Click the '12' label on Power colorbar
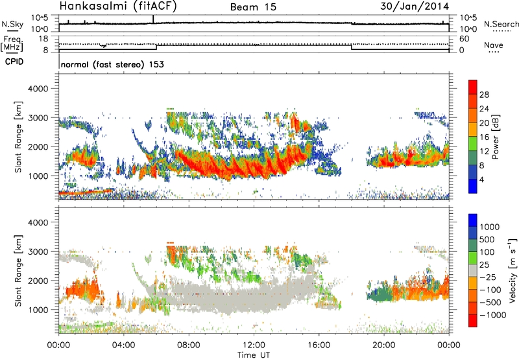The image size is (519, 359). [484, 152]
